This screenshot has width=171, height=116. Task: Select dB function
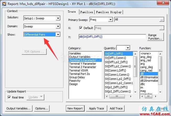click(x=149, y=74)
